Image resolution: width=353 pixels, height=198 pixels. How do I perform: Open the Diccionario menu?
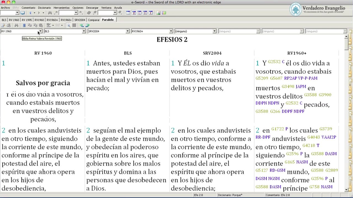click(x=44, y=8)
